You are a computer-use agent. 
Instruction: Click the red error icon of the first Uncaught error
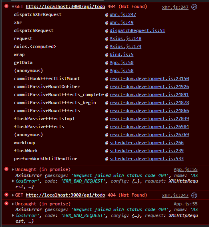click(x=6, y=169)
